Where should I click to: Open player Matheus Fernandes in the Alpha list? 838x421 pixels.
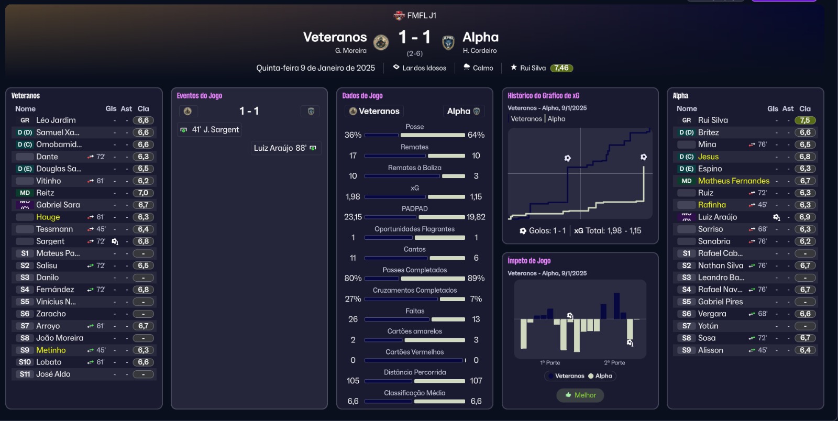click(x=733, y=181)
